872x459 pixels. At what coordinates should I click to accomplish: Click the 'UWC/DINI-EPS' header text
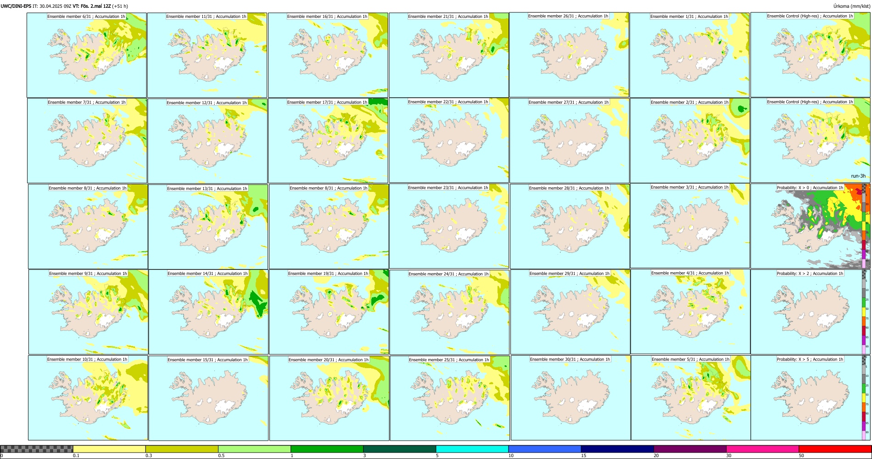16,6
